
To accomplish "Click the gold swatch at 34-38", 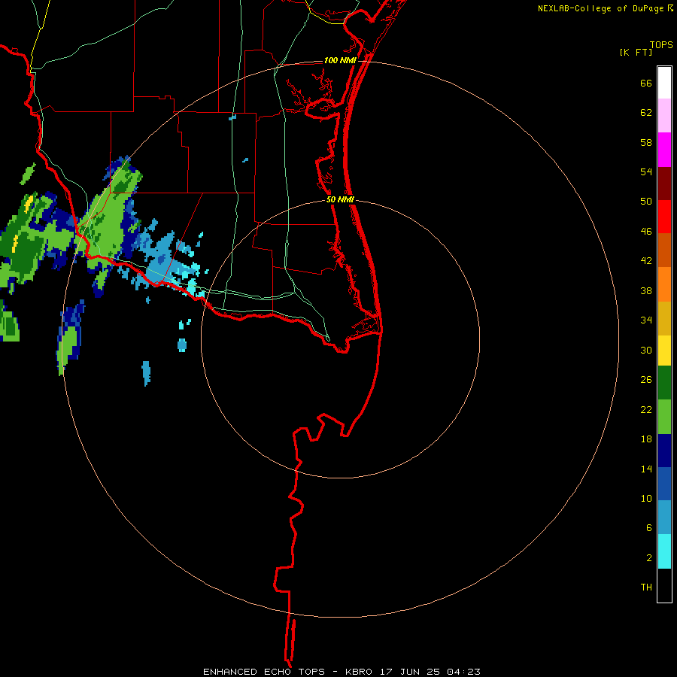I will click(664, 317).
